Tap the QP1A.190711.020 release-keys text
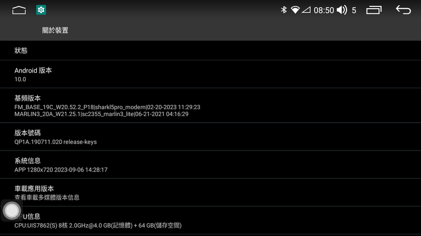The image size is (421, 236). click(x=56, y=142)
